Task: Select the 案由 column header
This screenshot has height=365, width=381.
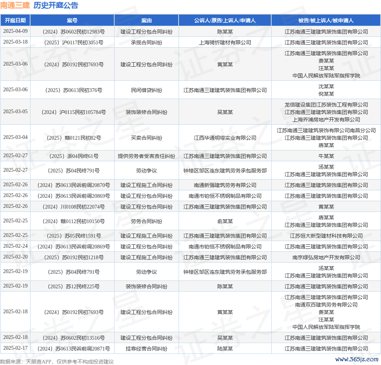Action: pyautogui.click(x=147, y=20)
